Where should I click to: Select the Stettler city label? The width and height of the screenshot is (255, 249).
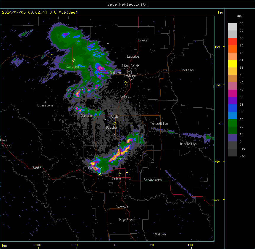pos(188,70)
